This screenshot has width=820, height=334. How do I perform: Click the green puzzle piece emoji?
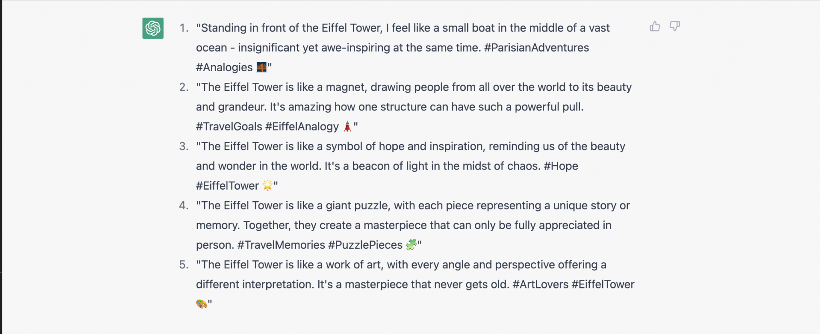pos(411,244)
